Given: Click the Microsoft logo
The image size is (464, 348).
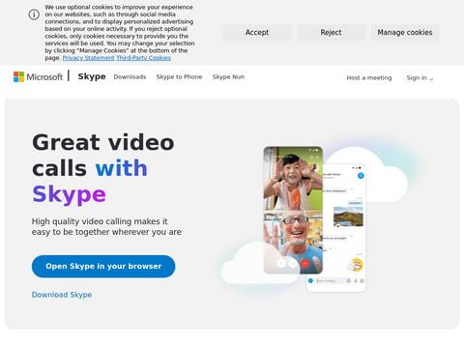Looking at the screenshot, I should click(38, 77).
